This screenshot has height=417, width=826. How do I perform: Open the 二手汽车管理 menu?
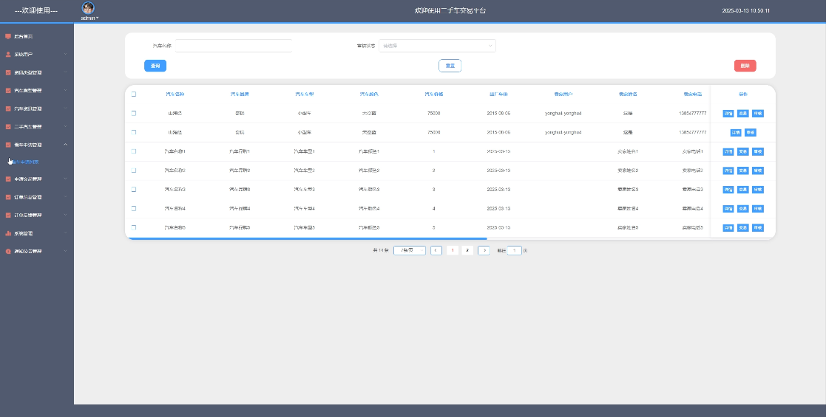point(37,127)
